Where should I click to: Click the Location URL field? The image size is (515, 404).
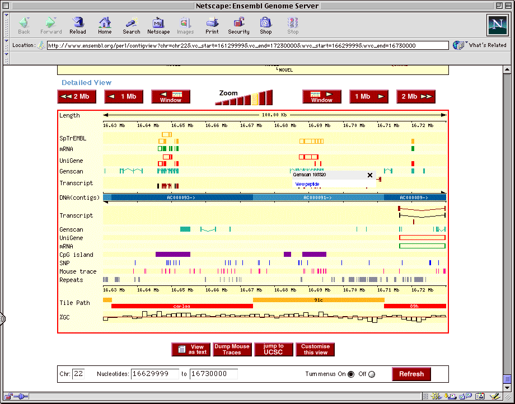pos(248,45)
